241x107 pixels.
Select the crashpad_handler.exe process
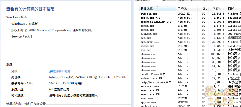tap(190, 22)
